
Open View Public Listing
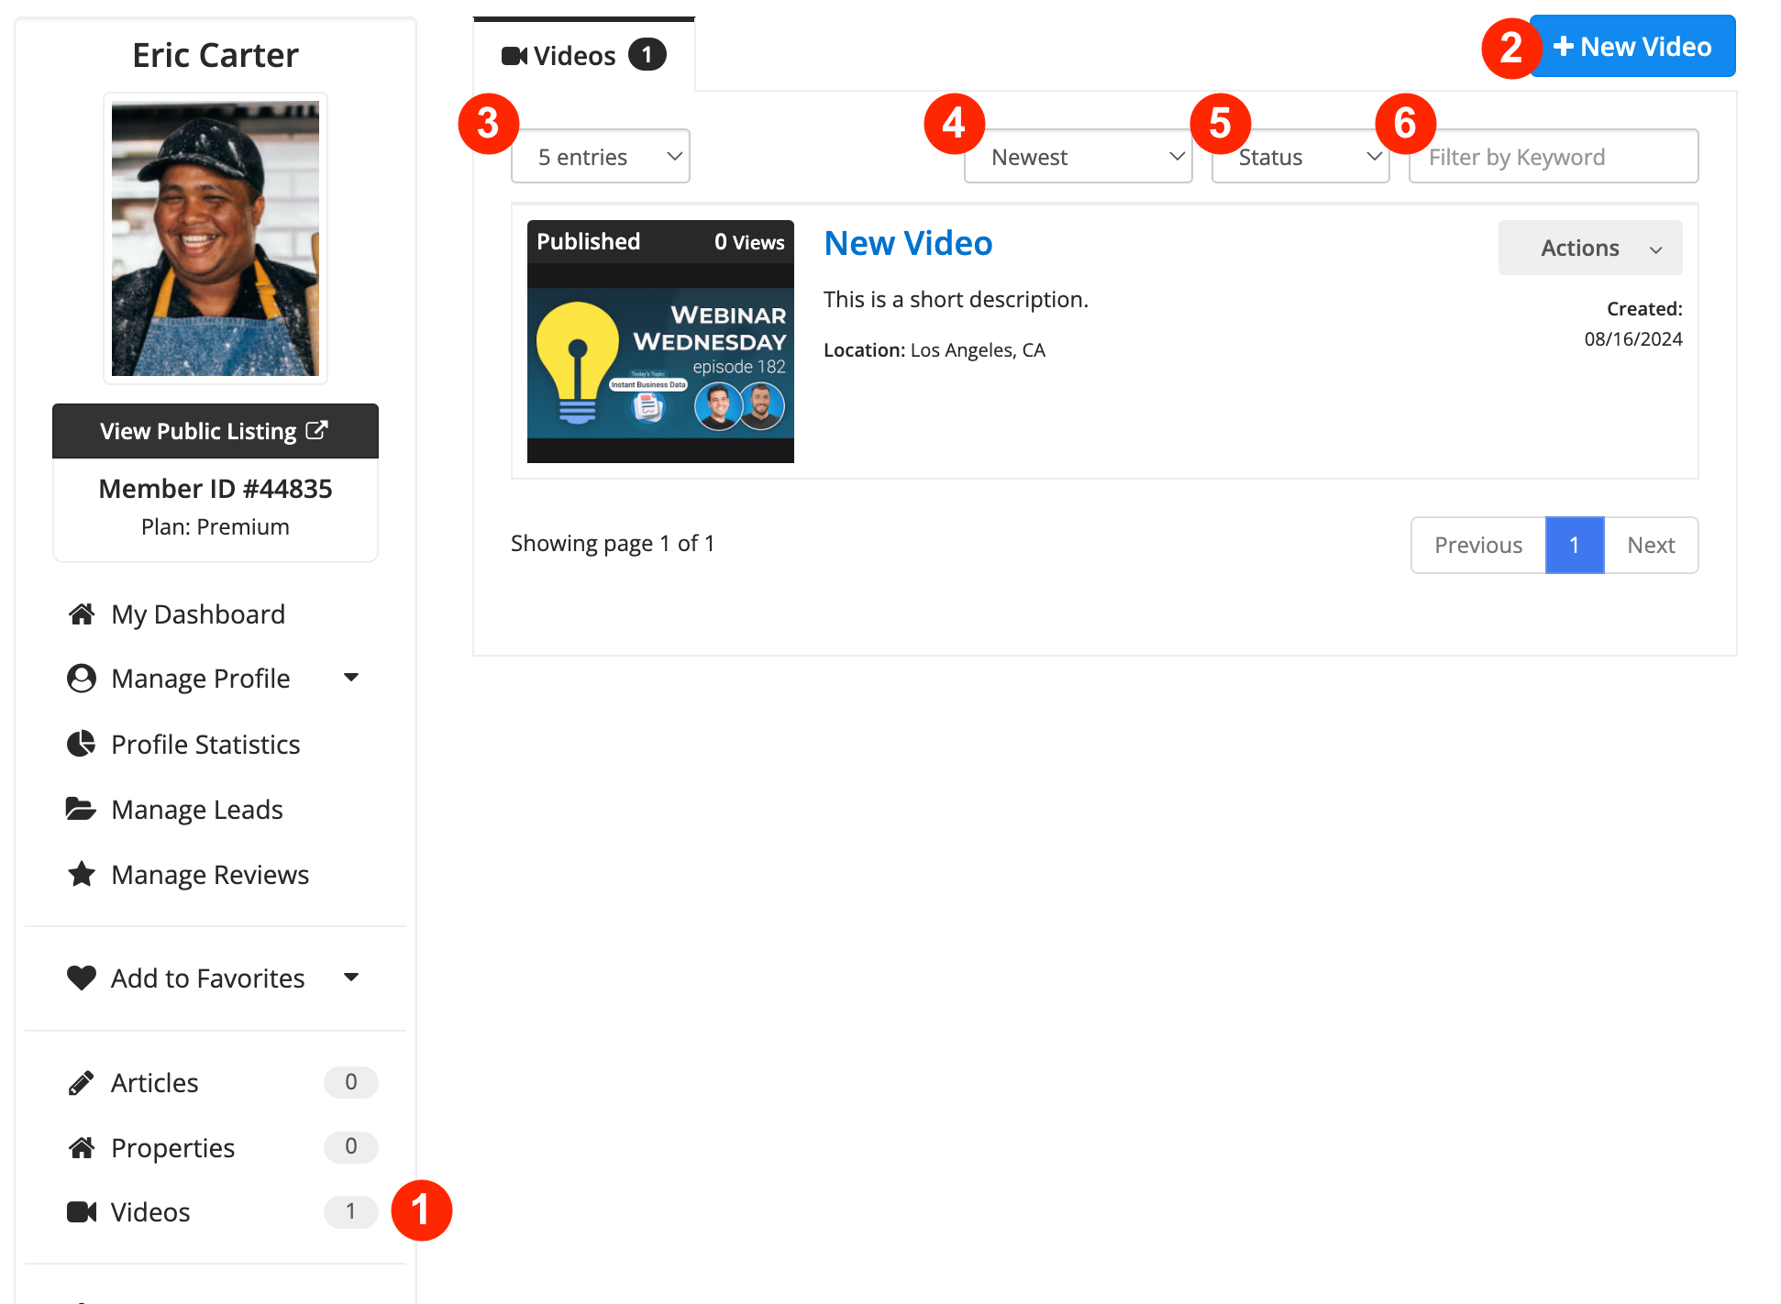point(216,431)
